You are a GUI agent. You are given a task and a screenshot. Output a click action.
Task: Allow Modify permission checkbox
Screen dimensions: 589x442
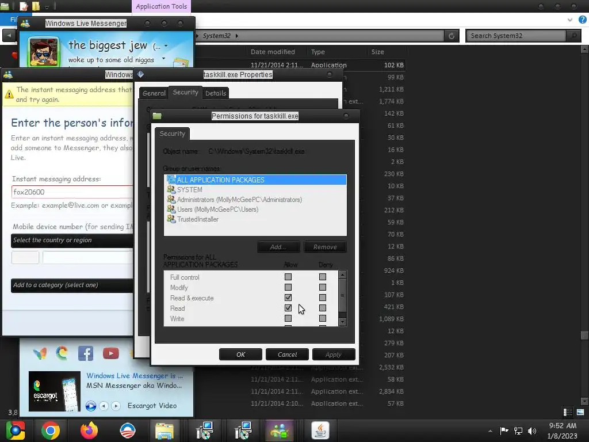(288, 287)
